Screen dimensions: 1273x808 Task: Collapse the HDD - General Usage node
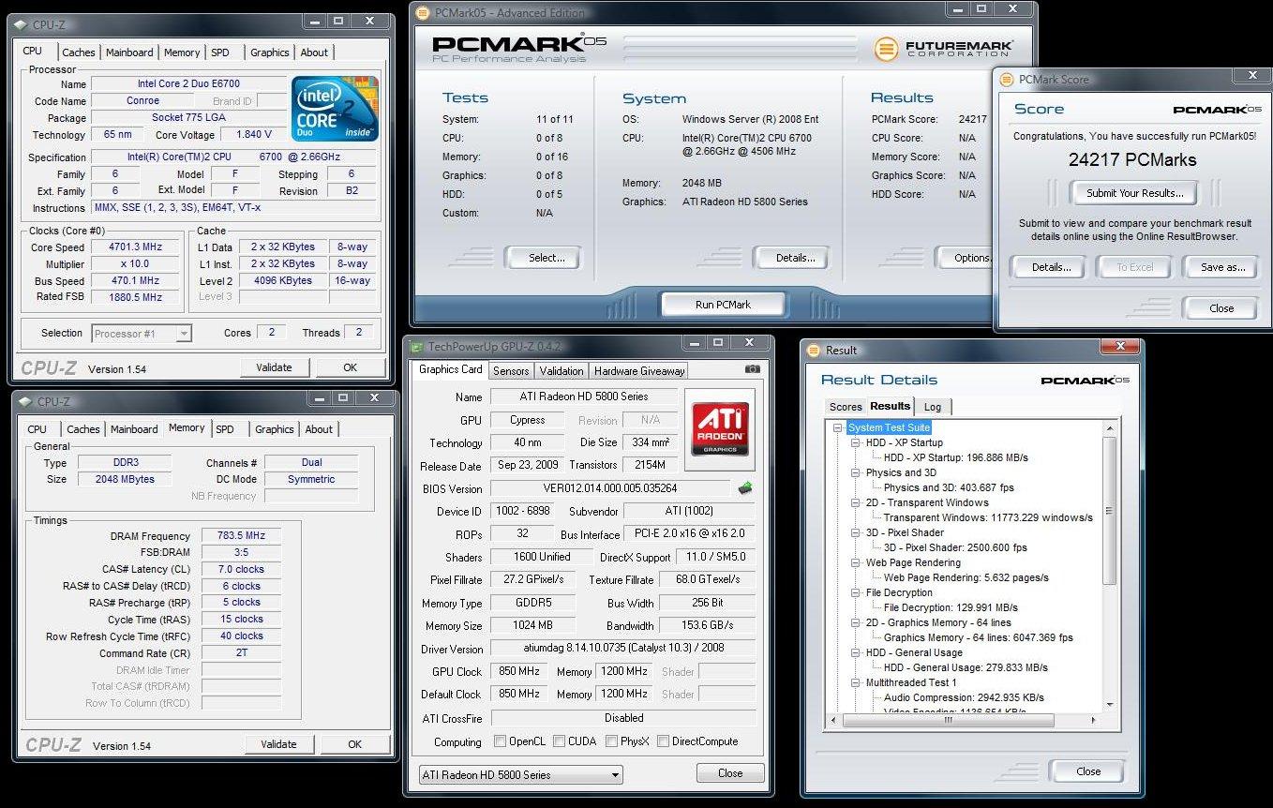coord(856,652)
